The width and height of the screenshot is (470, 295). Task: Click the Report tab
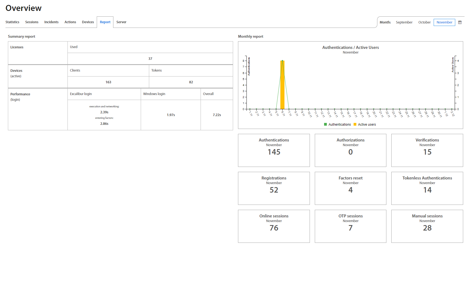[105, 22]
